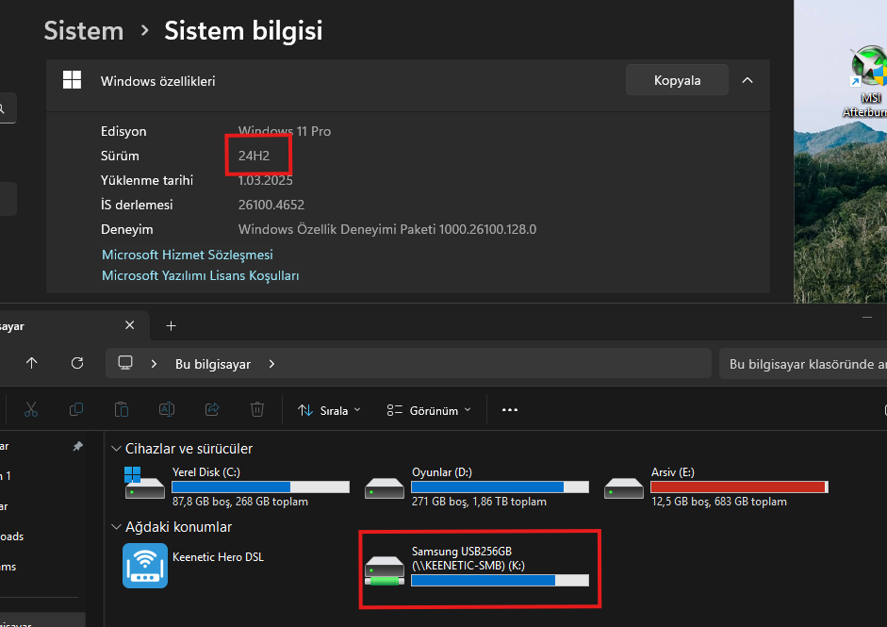This screenshot has height=627, width=887.
Task: Click the İS derlemesi label
Action: (137, 205)
